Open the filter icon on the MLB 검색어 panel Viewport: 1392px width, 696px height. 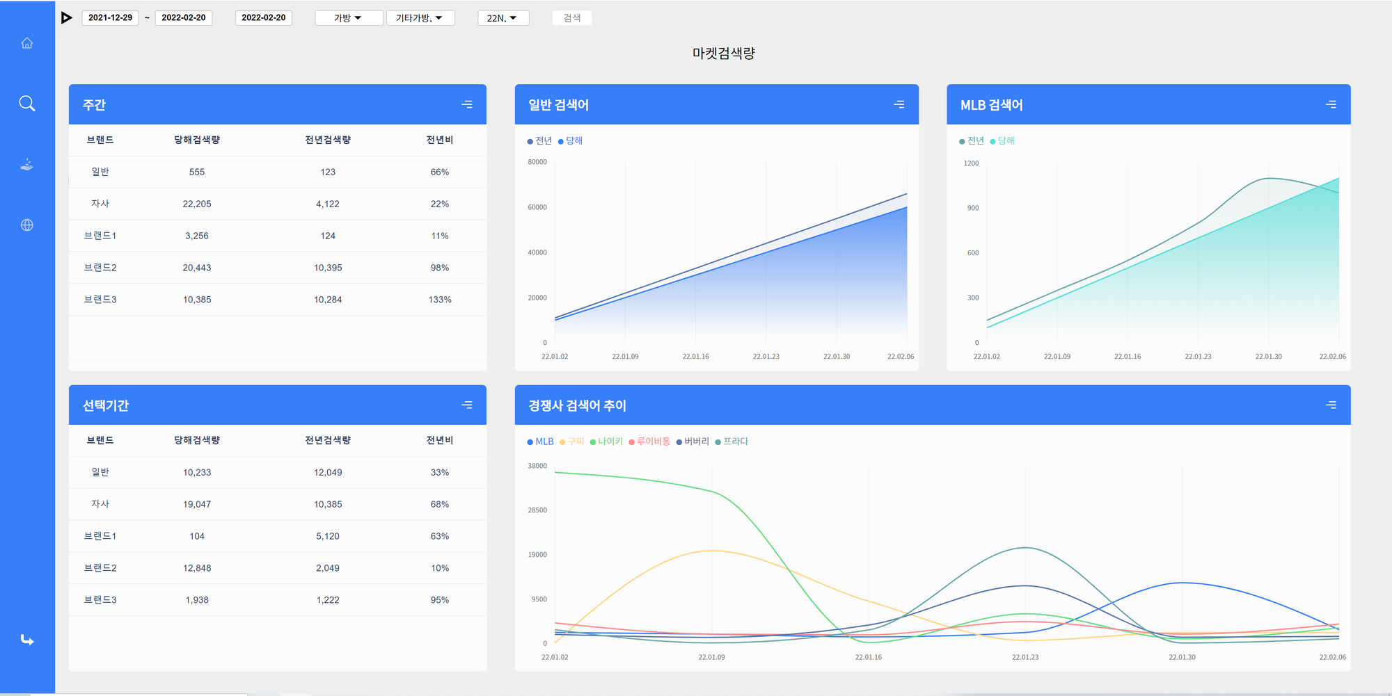pos(1331,104)
